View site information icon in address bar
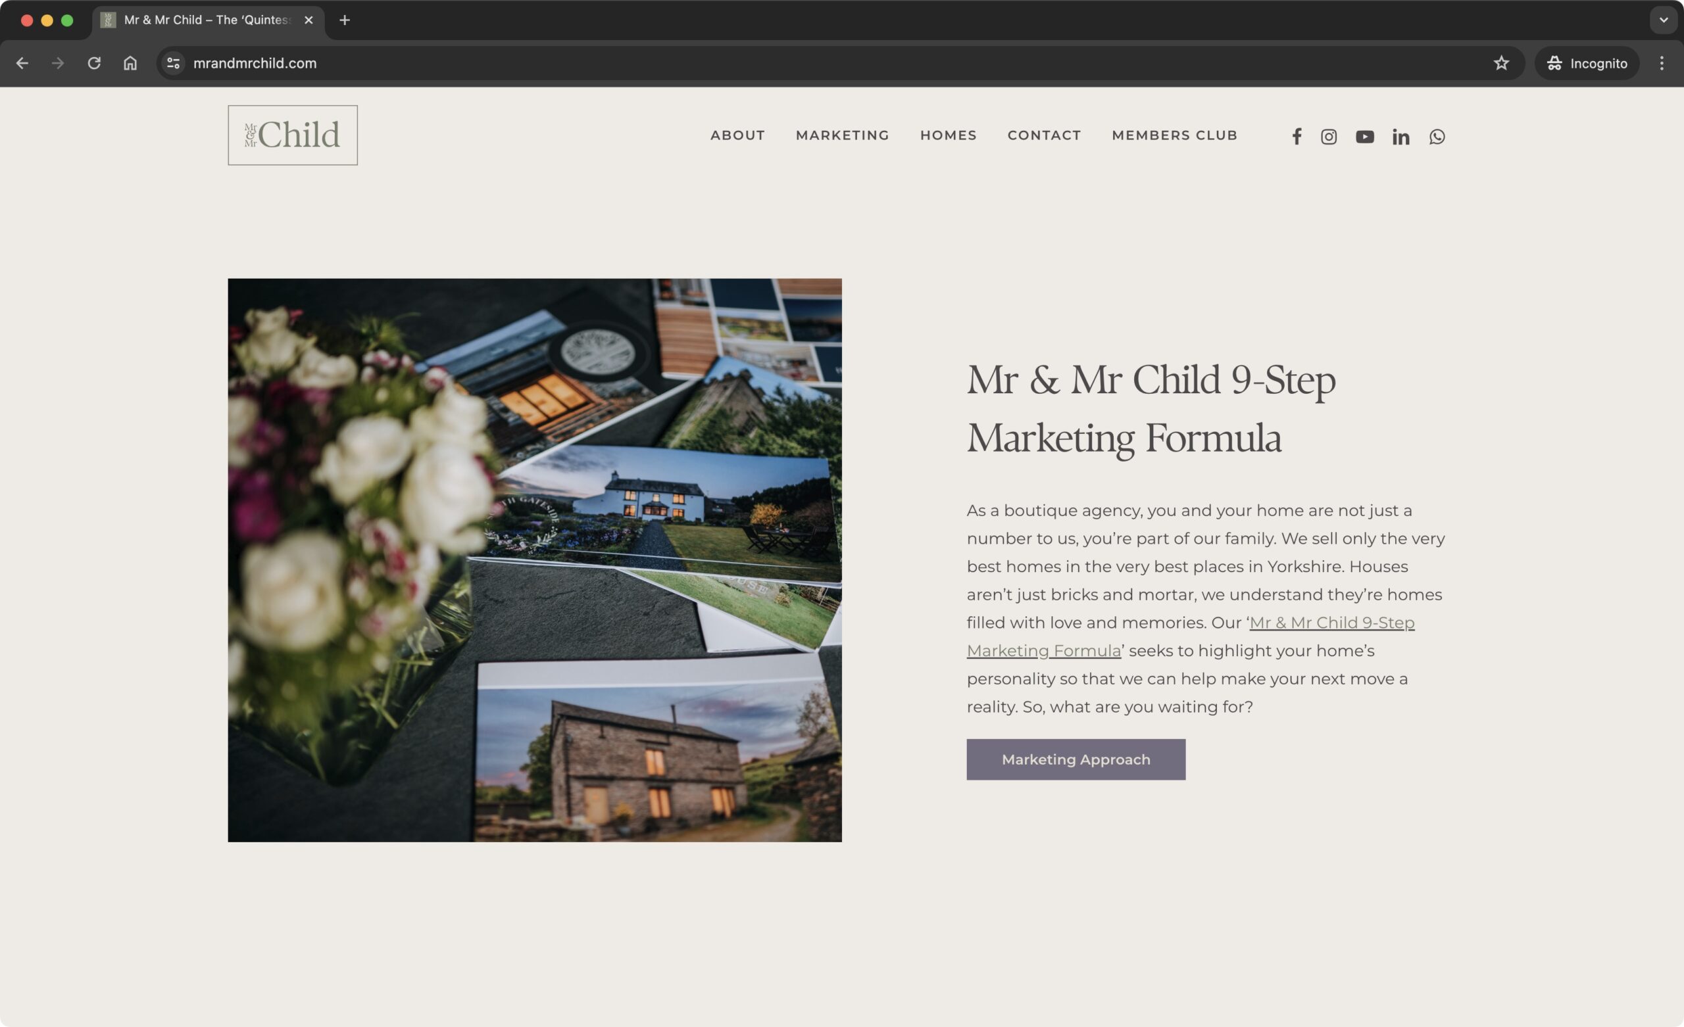Screen dimensions: 1684x1027 [174, 63]
